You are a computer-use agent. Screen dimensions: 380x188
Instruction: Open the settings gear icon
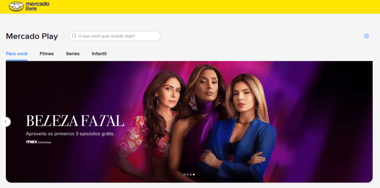pos(366,36)
